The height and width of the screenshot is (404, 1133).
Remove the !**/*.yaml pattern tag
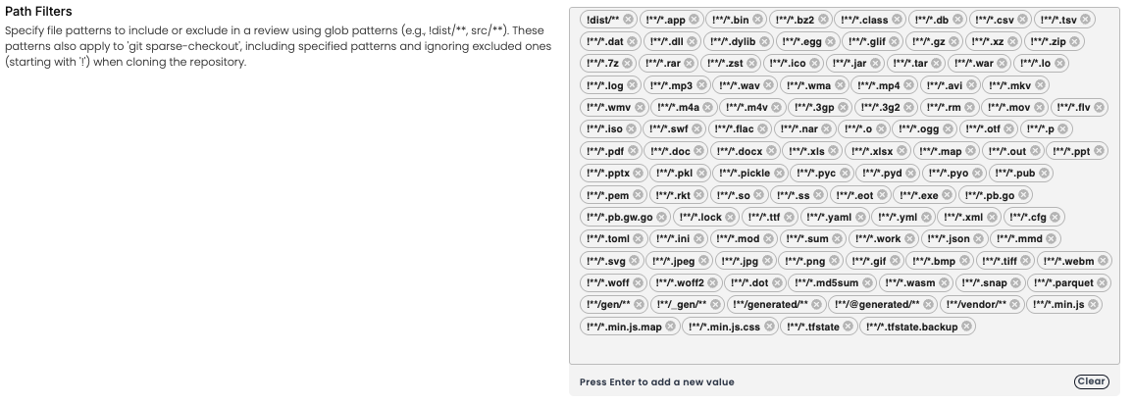(860, 217)
